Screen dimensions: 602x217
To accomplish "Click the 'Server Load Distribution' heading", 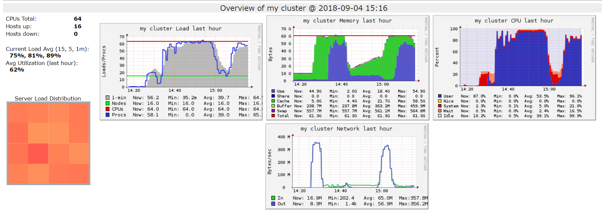I will [48, 98].
